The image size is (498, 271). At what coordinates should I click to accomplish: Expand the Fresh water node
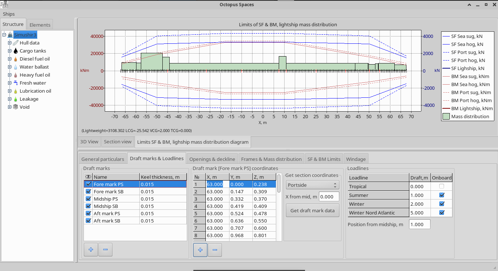tap(10, 83)
